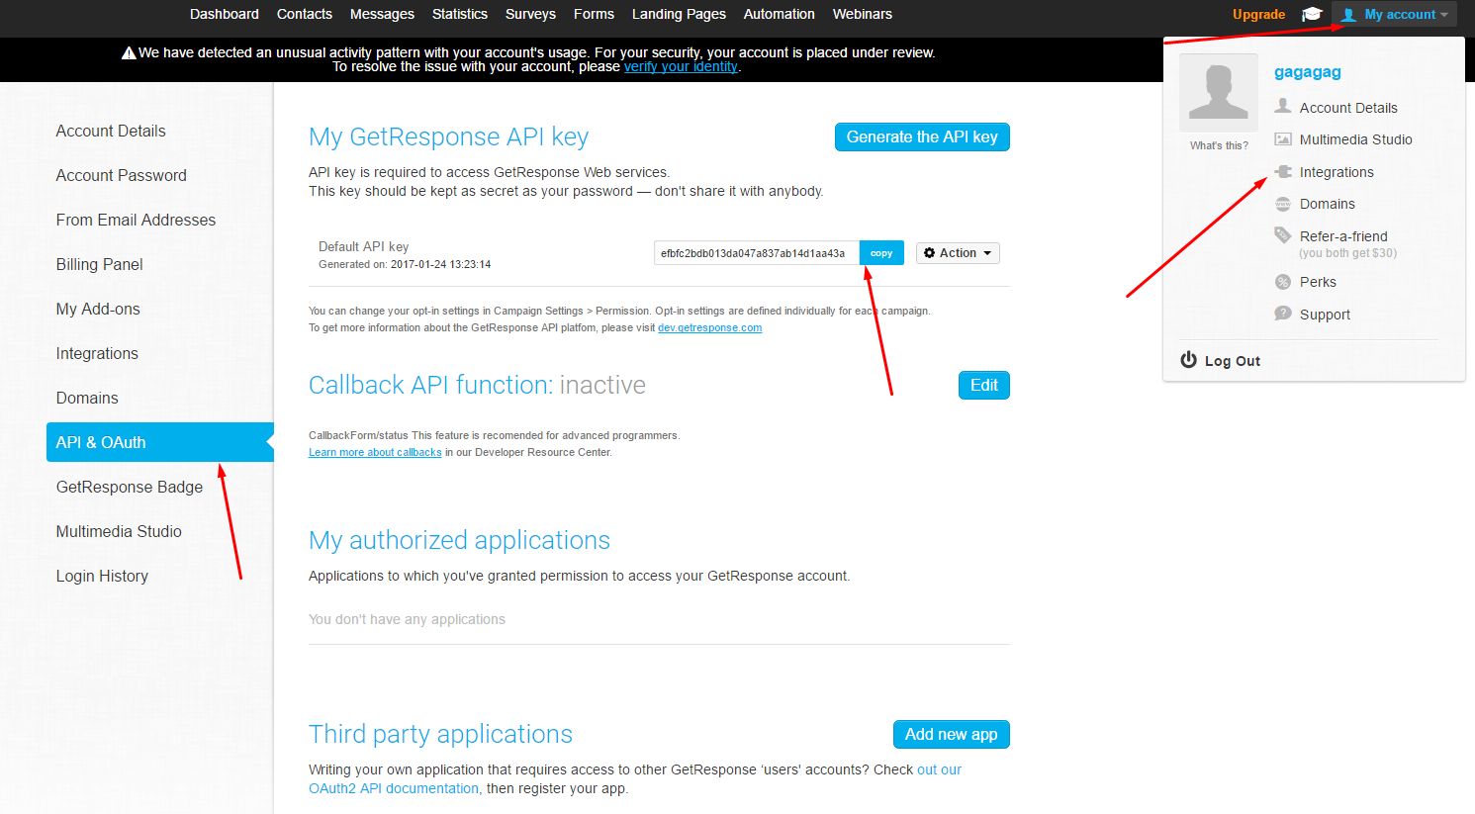This screenshot has height=814, width=1475.
Task: Open My Add-ons in sidebar
Action: coord(98,309)
